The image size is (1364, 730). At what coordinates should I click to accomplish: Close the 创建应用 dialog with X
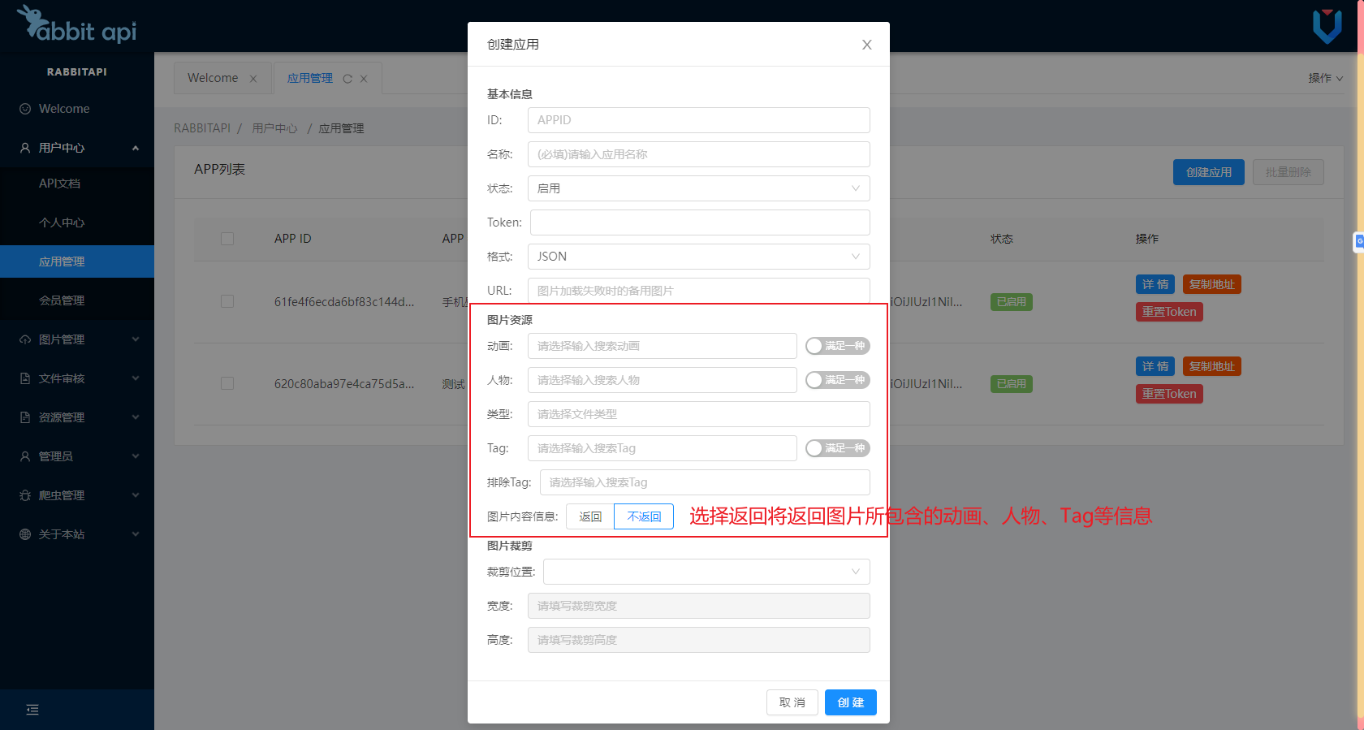pyautogui.click(x=867, y=45)
